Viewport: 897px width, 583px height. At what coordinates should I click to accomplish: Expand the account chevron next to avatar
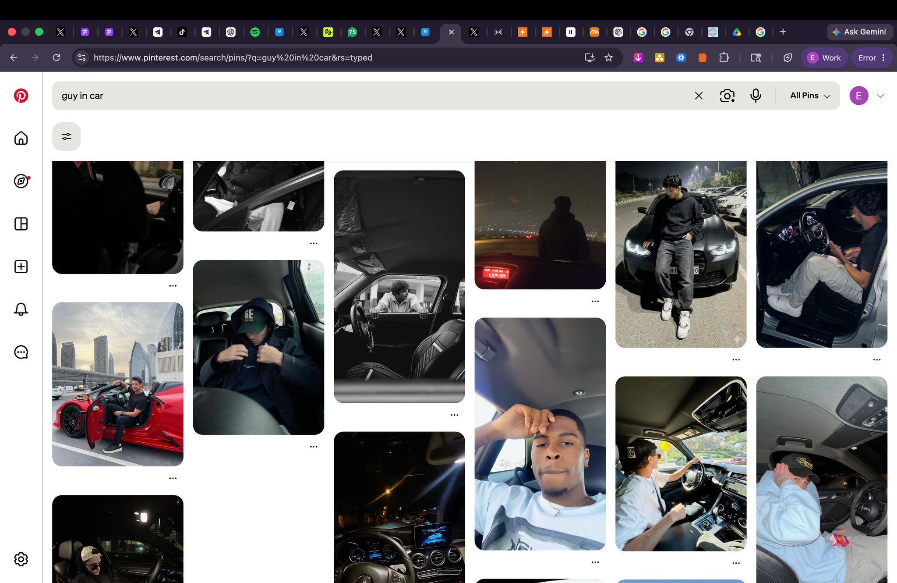tap(880, 96)
